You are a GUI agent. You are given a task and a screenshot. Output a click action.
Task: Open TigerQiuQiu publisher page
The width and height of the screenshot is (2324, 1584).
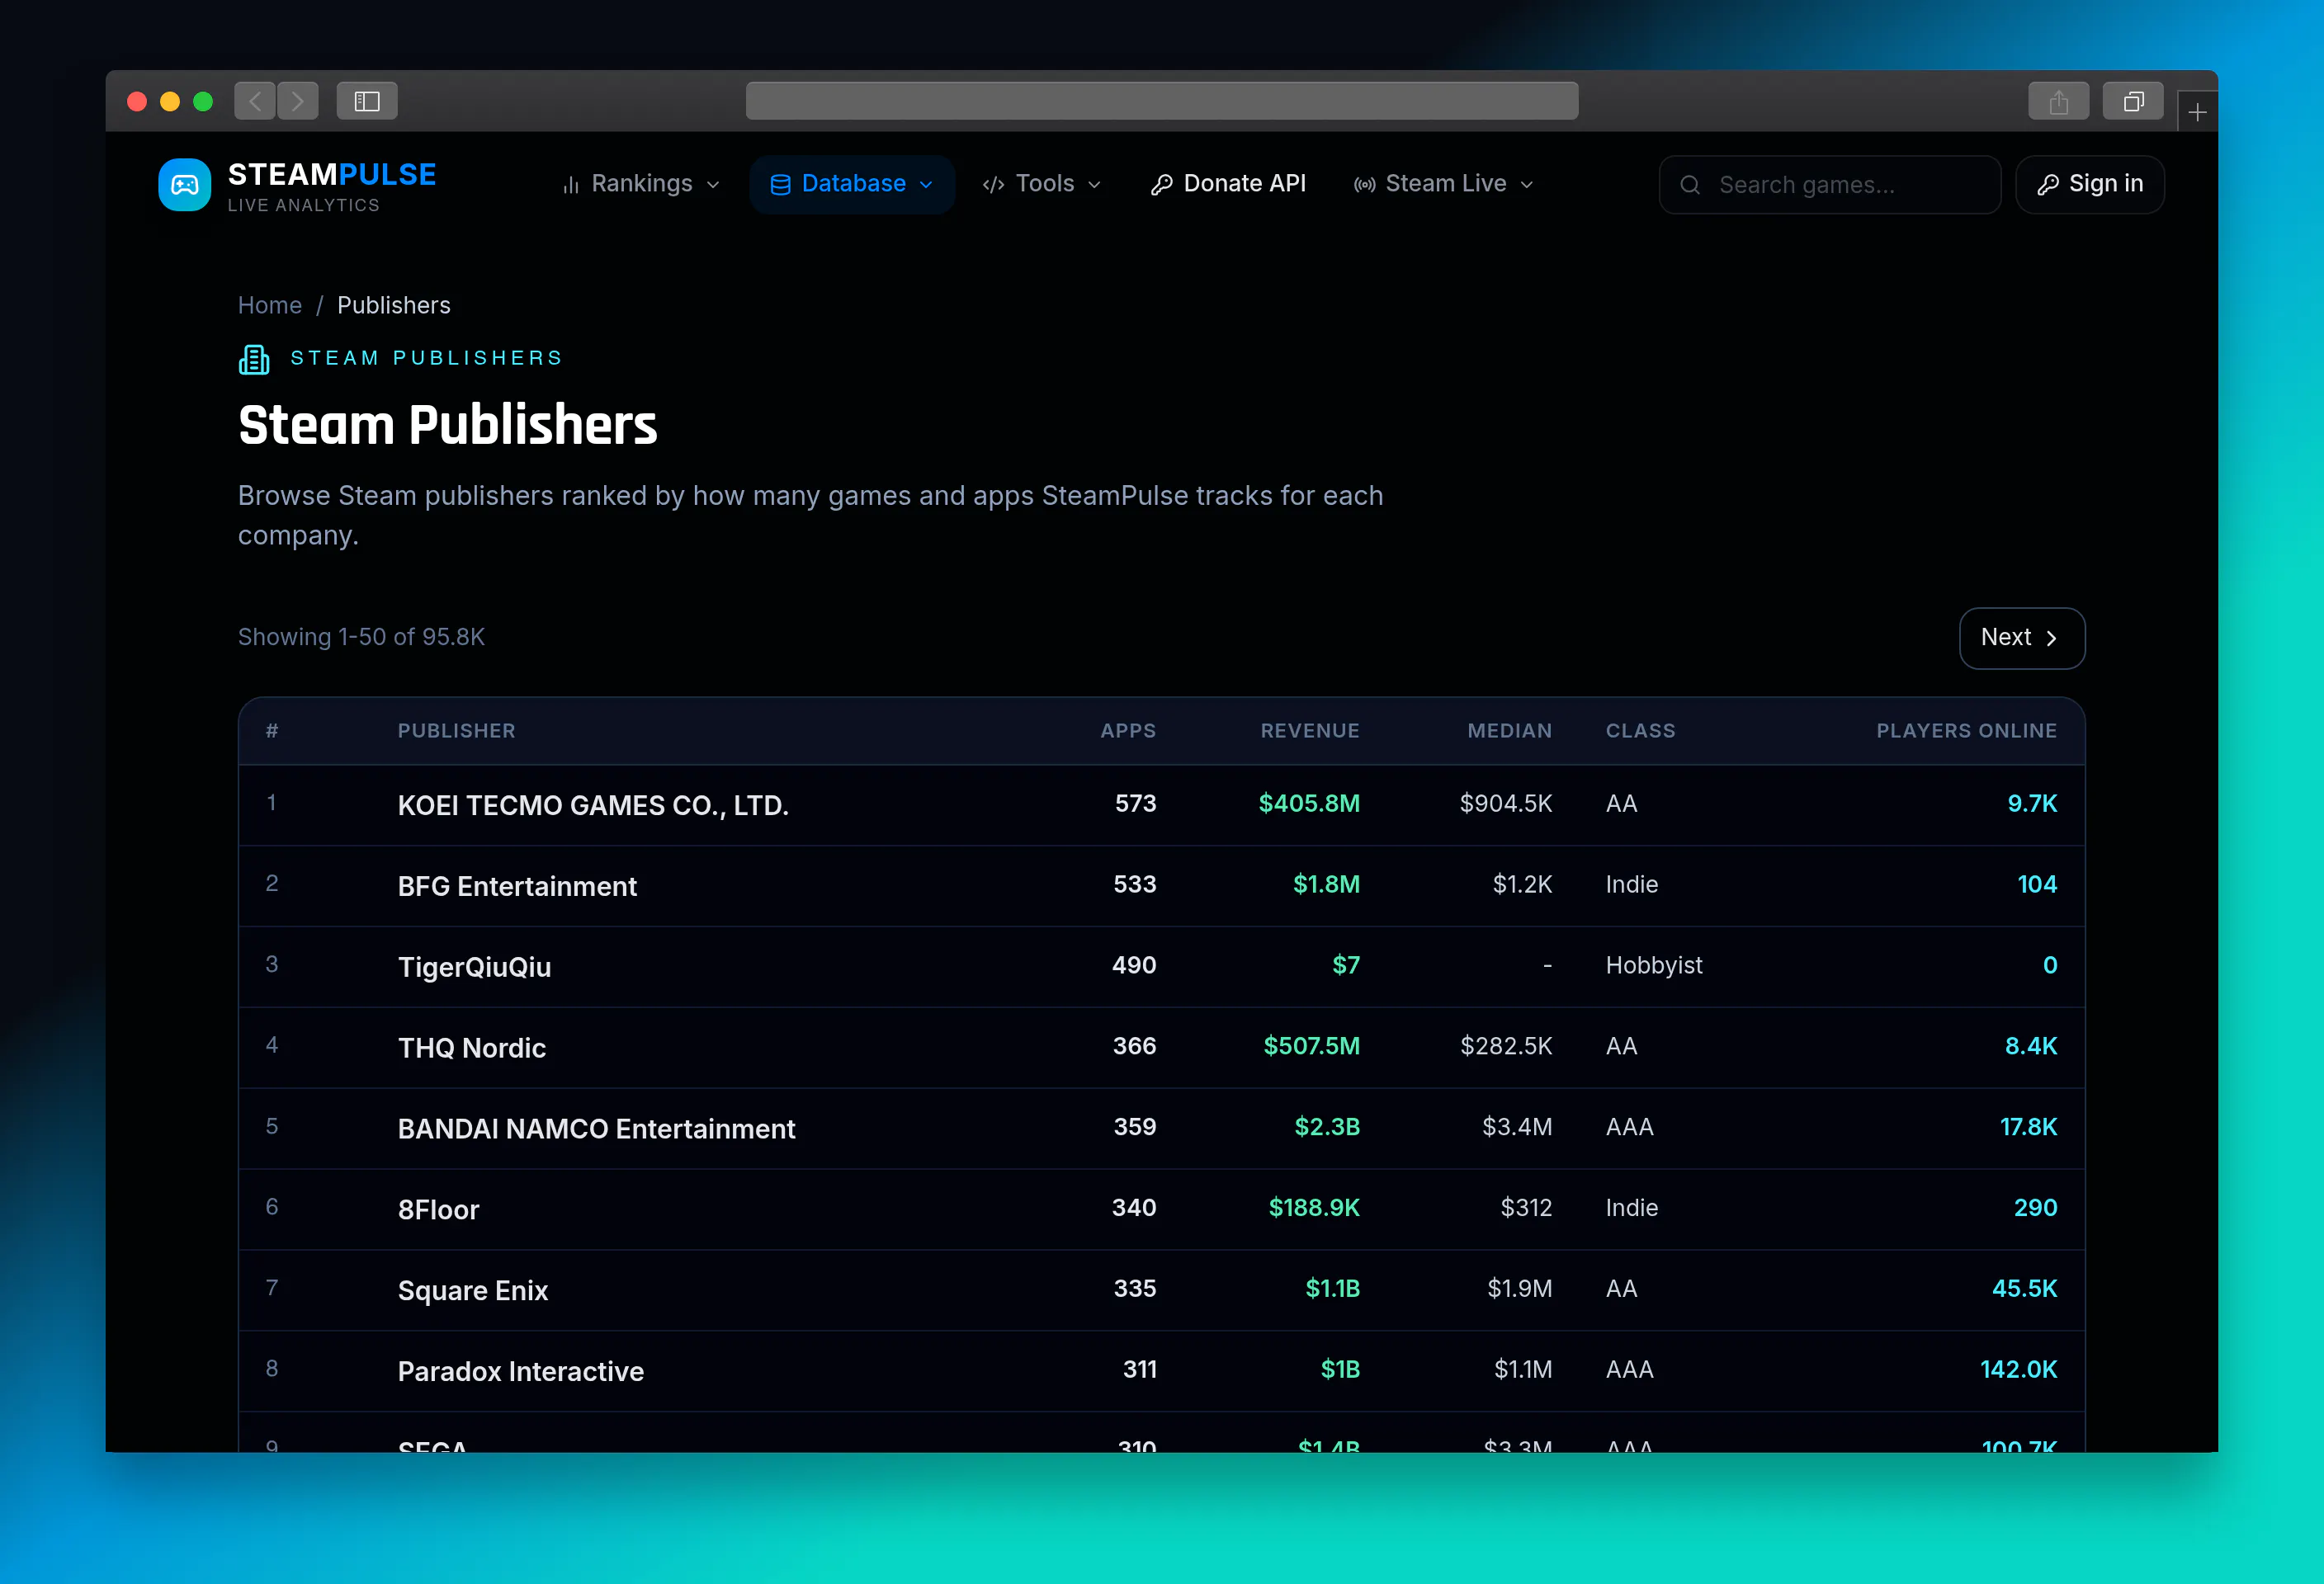click(474, 968)
